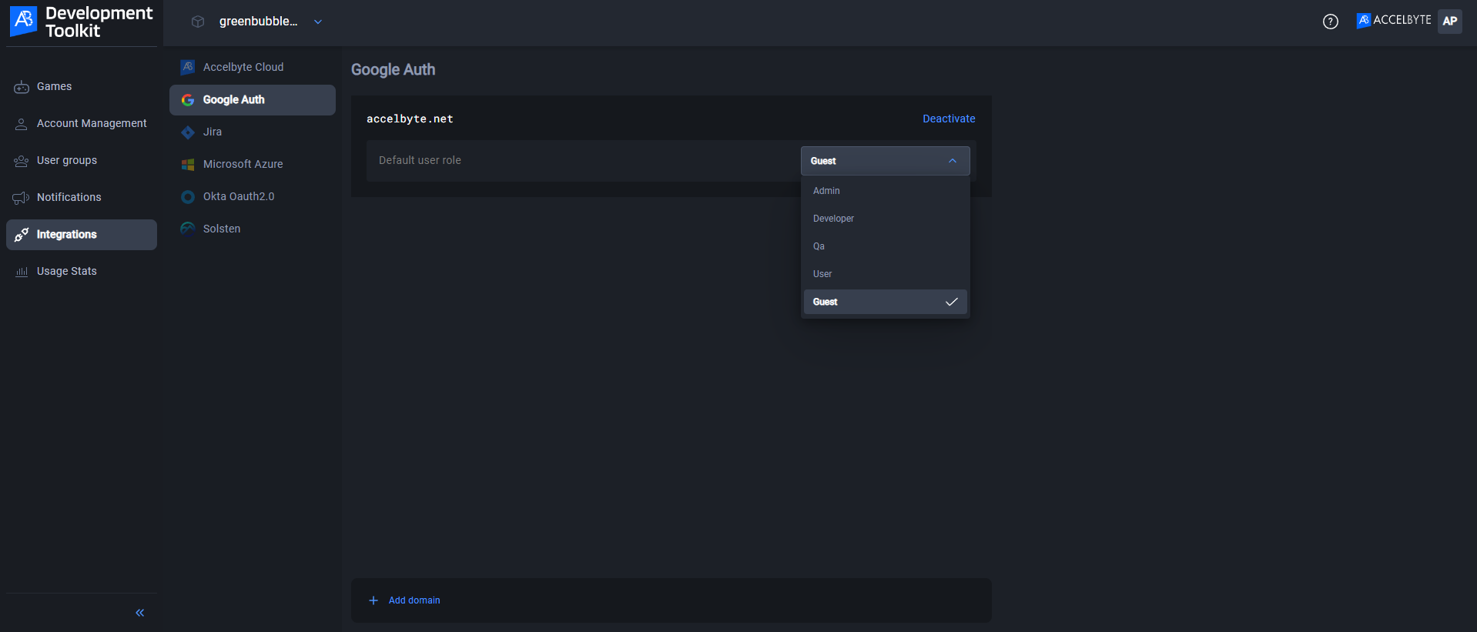This screenshot has height=632, width=1477.
Task: Click the AccelByte brand logo top right
Action: pos(1394,20)
